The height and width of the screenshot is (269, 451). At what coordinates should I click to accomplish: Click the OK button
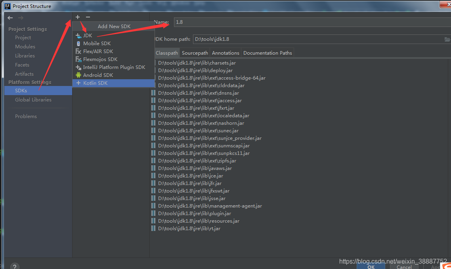tap(371, 267)
